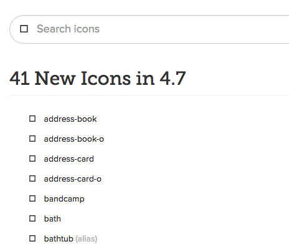Click the 41 New Icons in 4.7 heading
The width and height of the screenshot is (289, 244).
[x=98, y=79]
